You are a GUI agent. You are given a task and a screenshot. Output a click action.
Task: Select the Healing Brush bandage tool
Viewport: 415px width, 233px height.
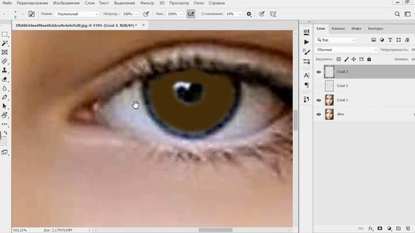coord(5,61)
